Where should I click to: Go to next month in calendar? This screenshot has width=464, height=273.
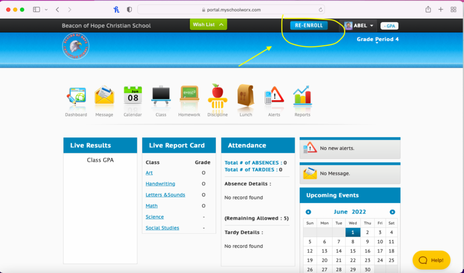[x=392, y=212]
